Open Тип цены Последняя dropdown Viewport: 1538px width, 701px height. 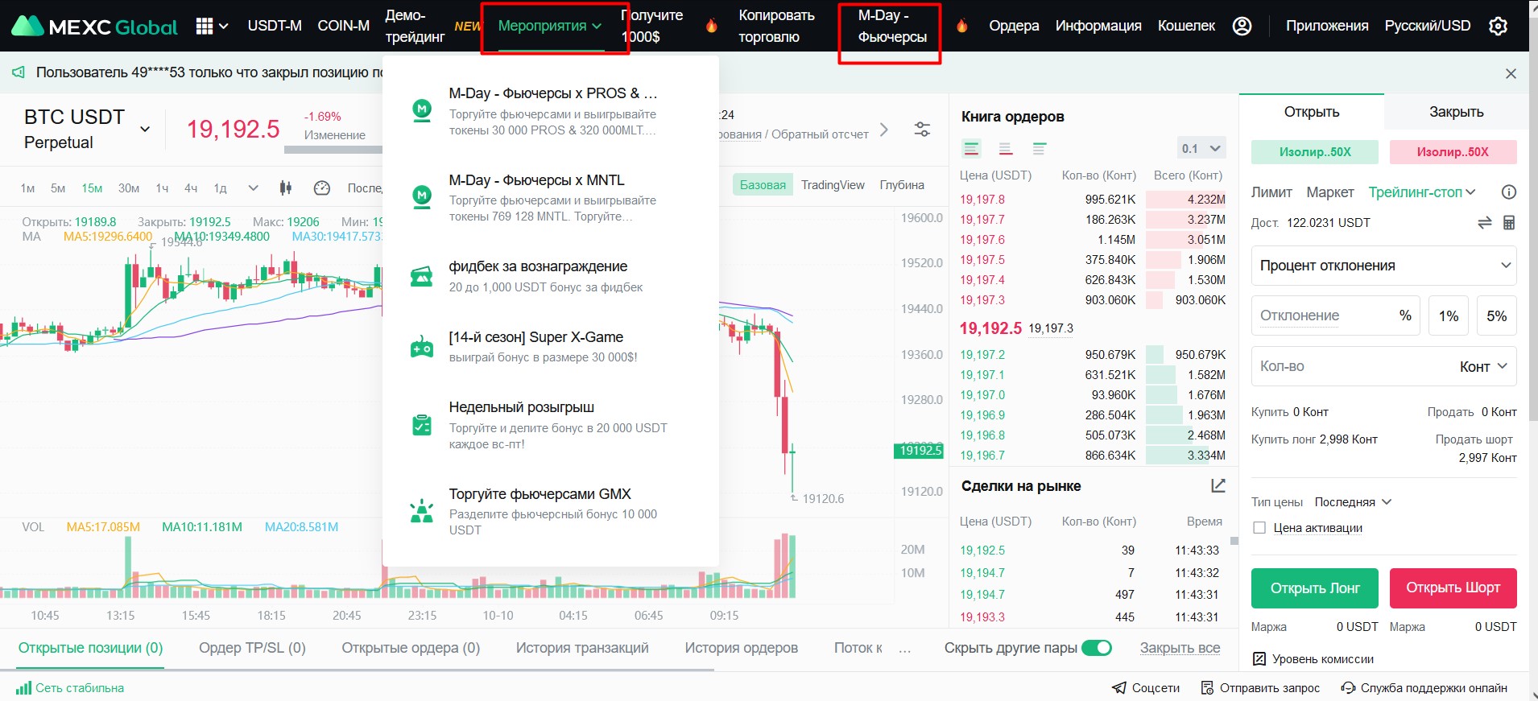coord(1353,502)
